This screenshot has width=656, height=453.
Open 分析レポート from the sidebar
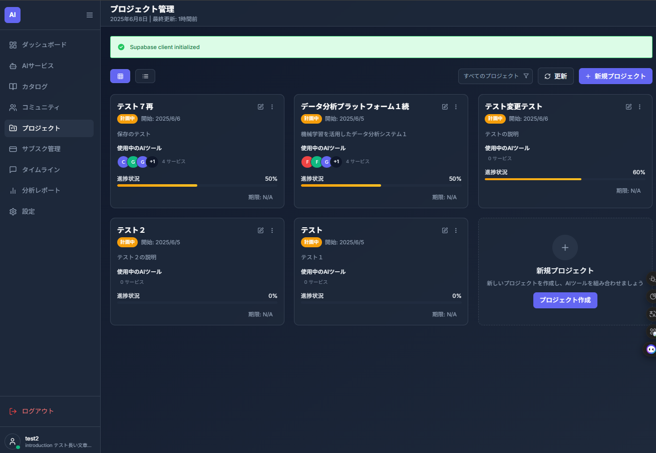pyautogui.click(x=41, y=190)
